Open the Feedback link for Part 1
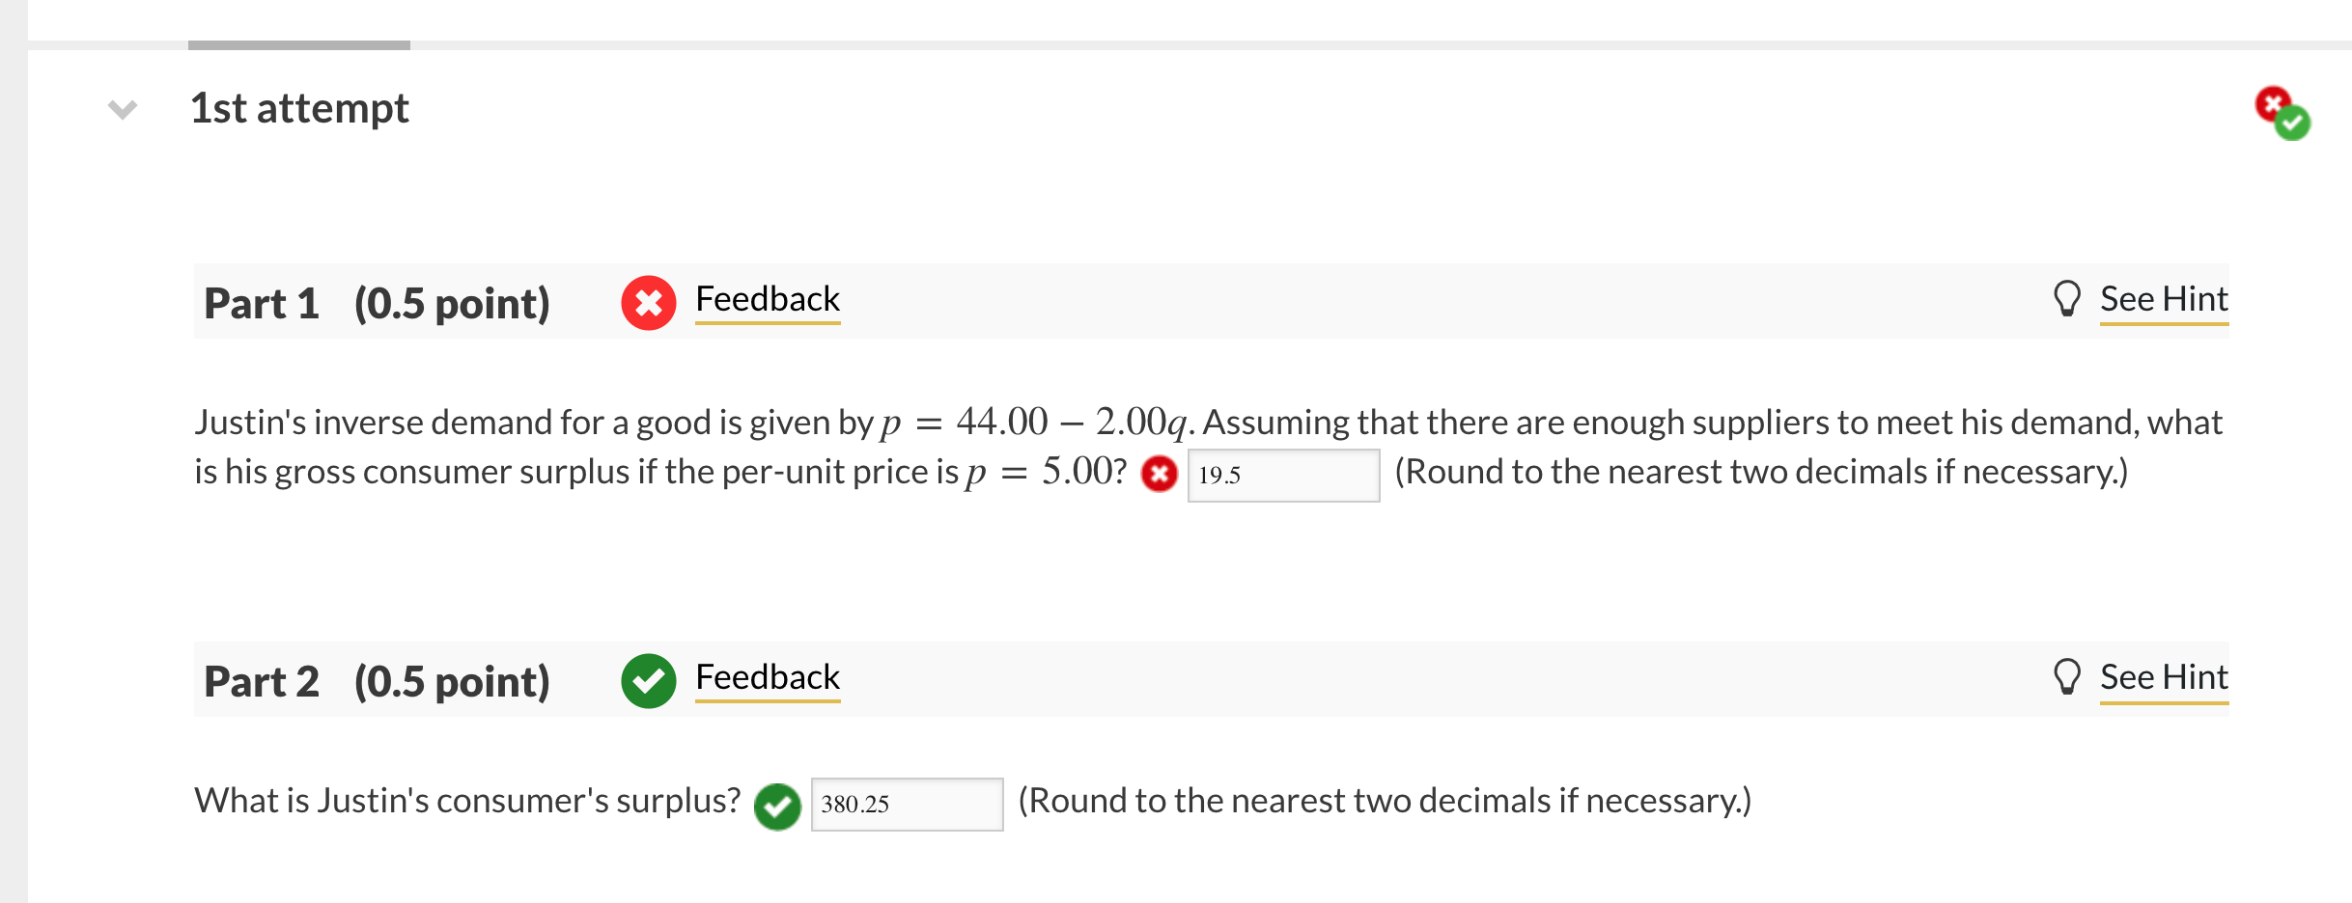2352x903 pixels. tap(767, 299)
